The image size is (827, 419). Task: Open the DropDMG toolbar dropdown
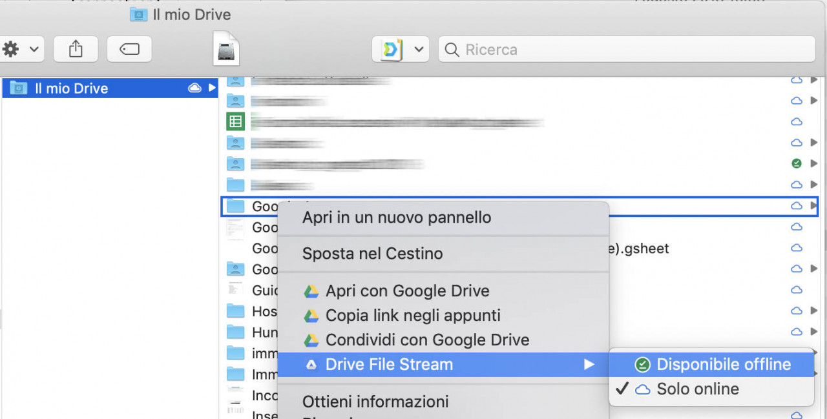(401, 49)
